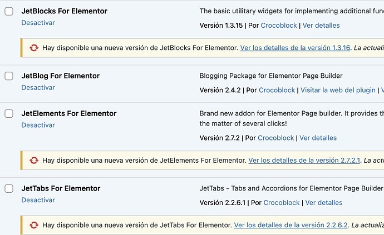The height and width of the screenshot is (235, 384).
Task: Open Crocoblock author link for JetBlocks
Action: tap(279, 26)
